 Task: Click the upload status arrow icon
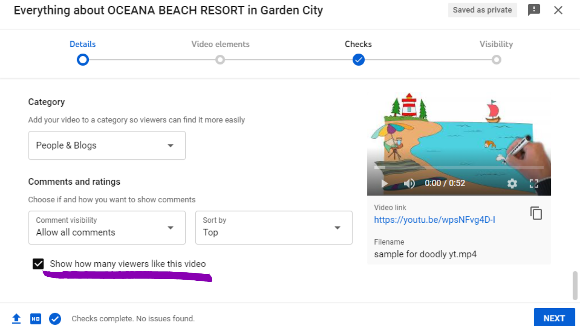point(16,318)
